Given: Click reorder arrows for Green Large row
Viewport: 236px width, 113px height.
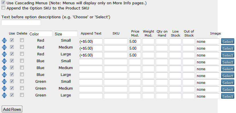Looking at the screenshot, I should coord(4,96).
